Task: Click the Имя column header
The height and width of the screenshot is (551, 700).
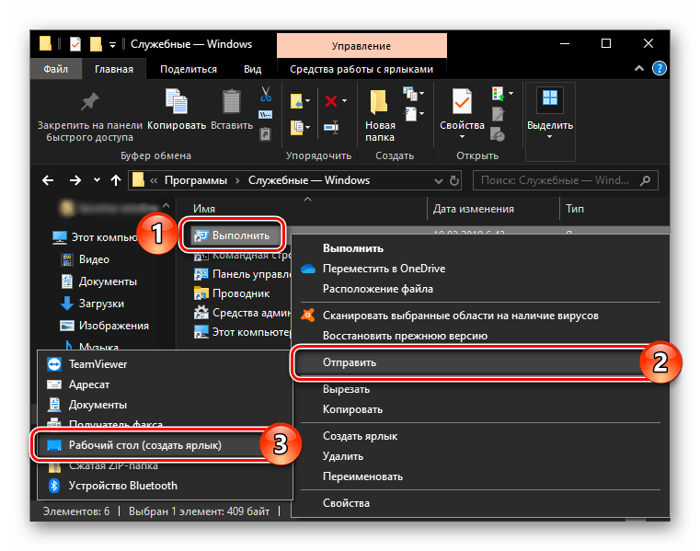Action: [204, 209]
